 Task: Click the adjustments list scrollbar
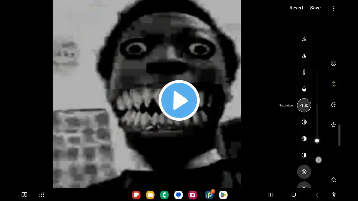tap(340, 135)
